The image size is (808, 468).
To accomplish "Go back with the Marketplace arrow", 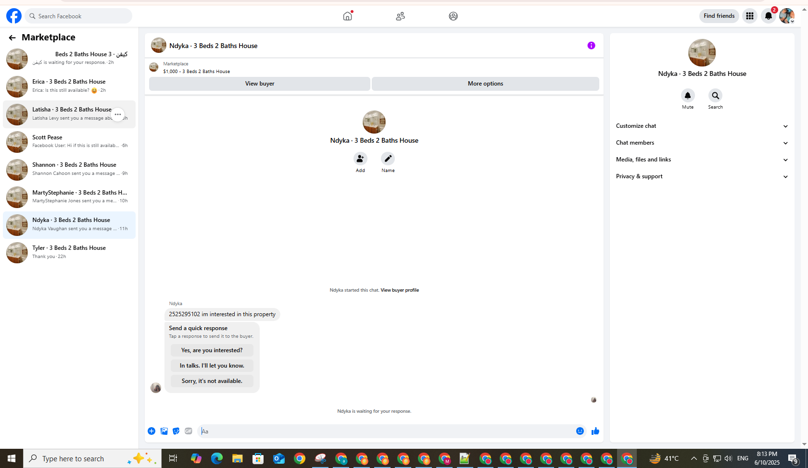I will tap(12, 37).
